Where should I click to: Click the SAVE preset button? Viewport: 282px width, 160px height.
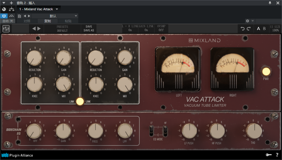tap(89, 26)
